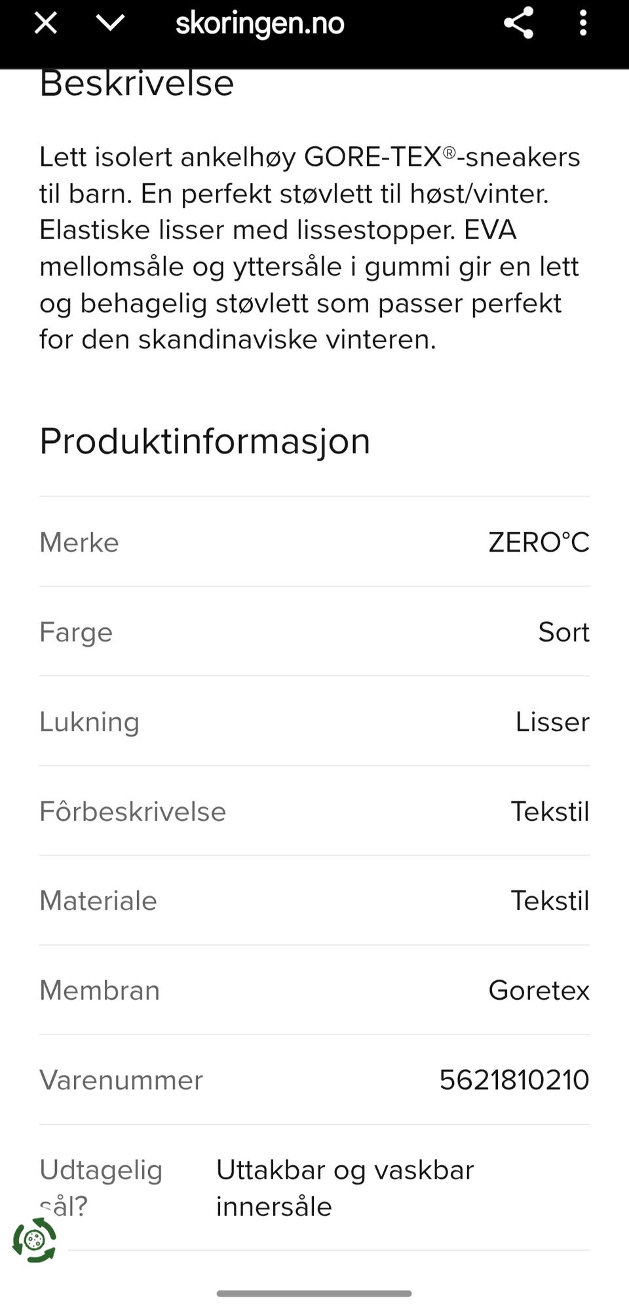This screenshot has height=1313, width=629.
Task: Select the Merke row label
Action: [x=79, y=542]
